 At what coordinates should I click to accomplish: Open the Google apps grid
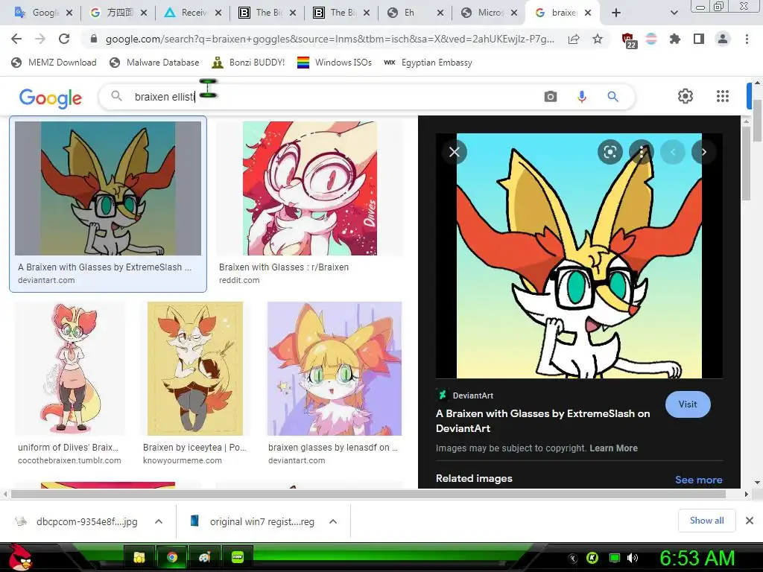coord(723,96)
